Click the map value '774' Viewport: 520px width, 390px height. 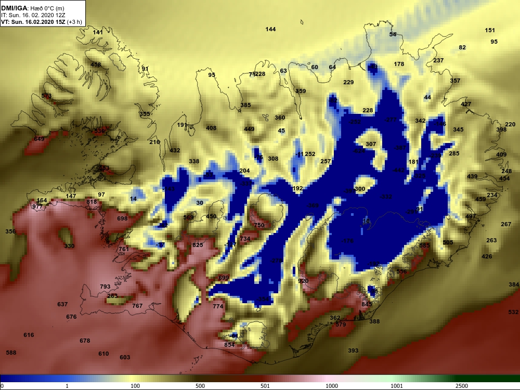(218, 306)
